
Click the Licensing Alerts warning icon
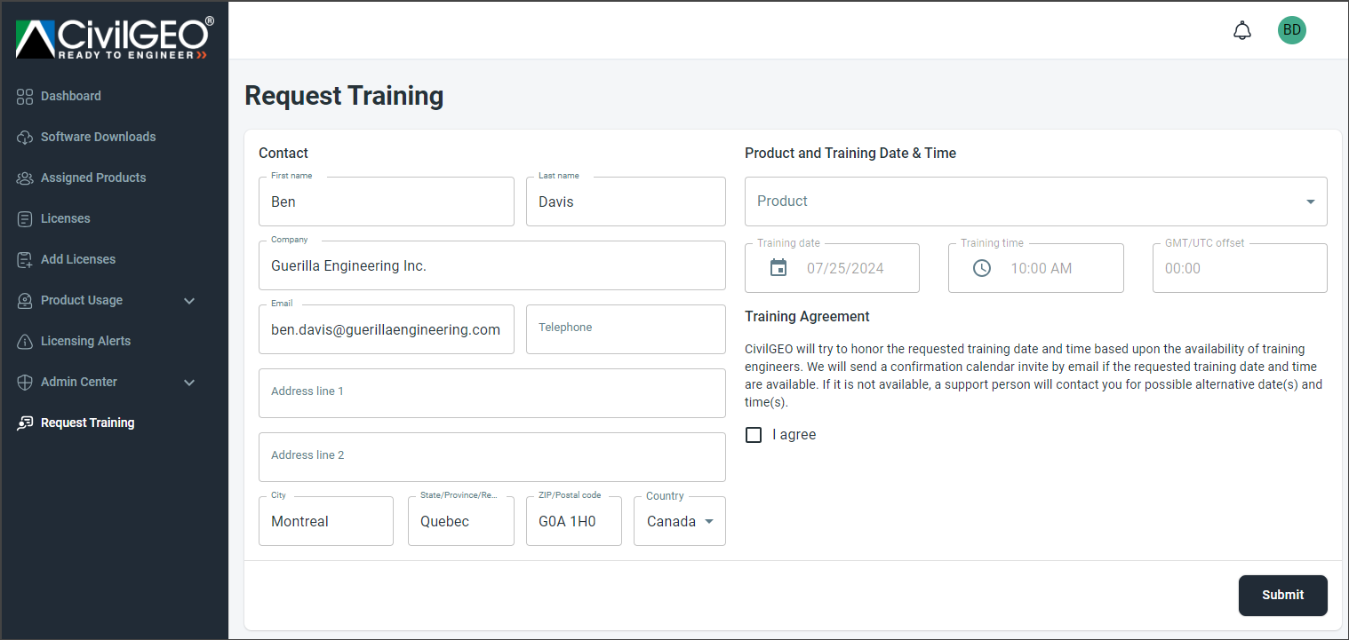[x=25, y=341]
